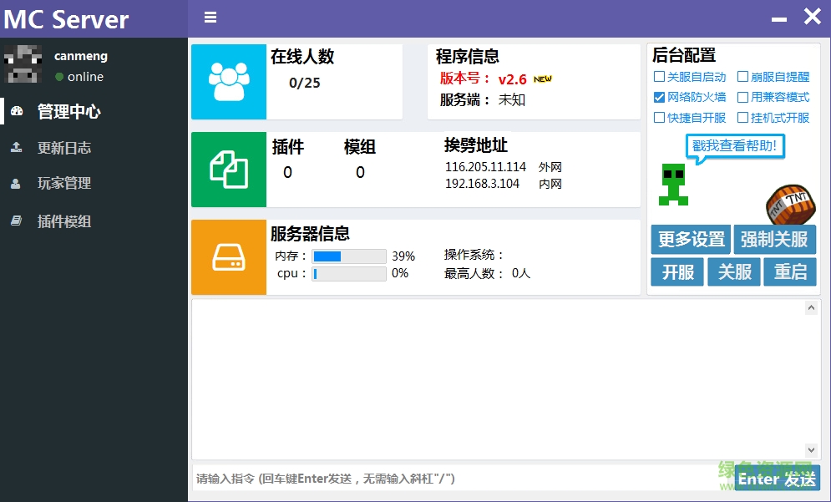Disable the 网络防火墙 checkbox
Screen dimensions: 831x502
[x=659, y=98]
